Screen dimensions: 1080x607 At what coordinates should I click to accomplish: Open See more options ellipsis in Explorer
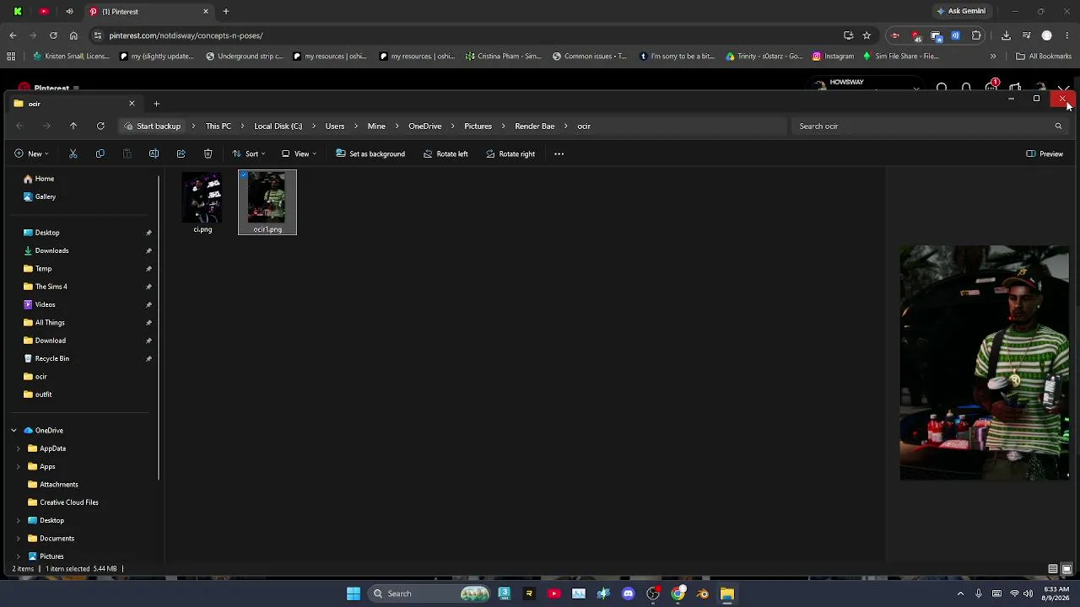click(x=559, y=153)
